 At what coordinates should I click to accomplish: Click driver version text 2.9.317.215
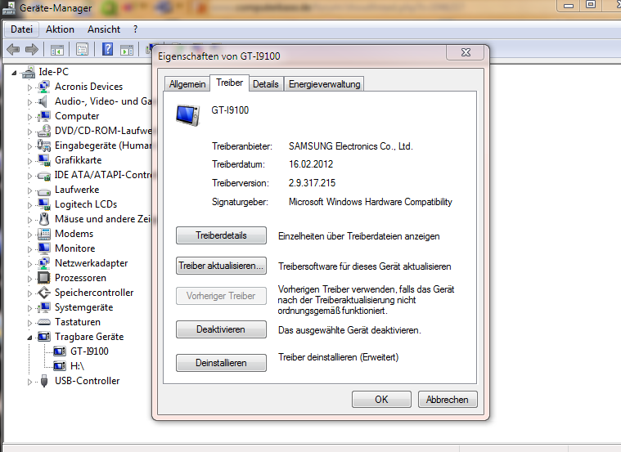coord(312,183)
